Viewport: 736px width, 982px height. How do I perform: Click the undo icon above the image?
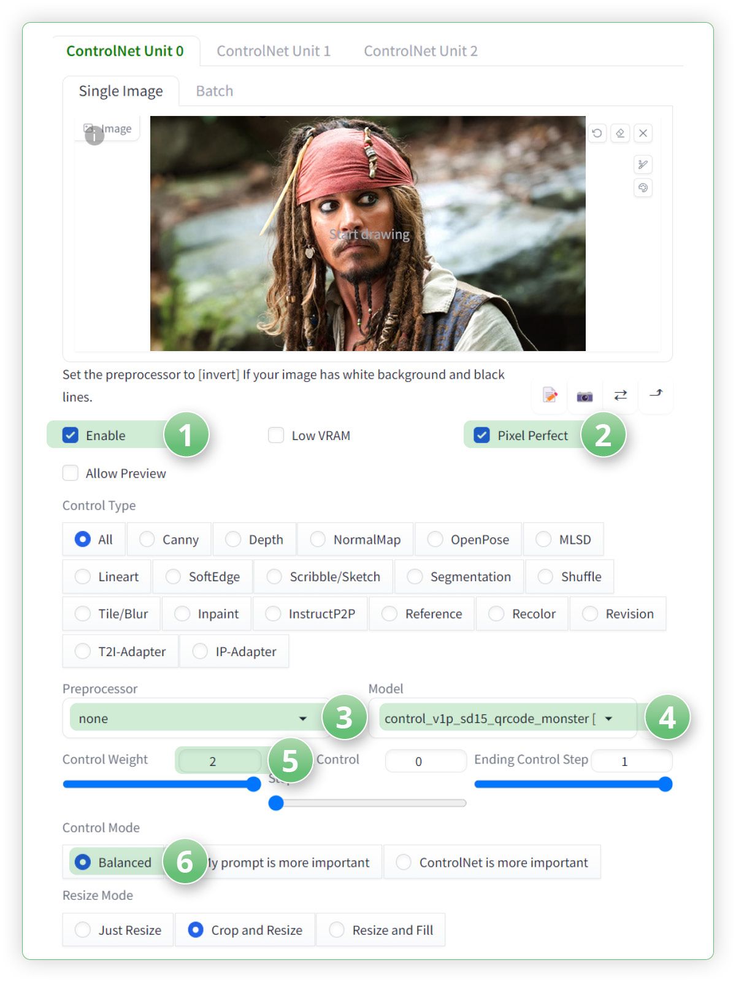(x=597, y=133)
